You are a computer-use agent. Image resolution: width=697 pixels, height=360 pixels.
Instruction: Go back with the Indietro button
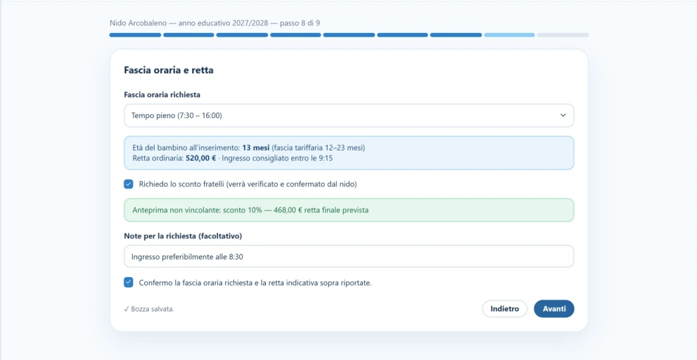[504, 309]
